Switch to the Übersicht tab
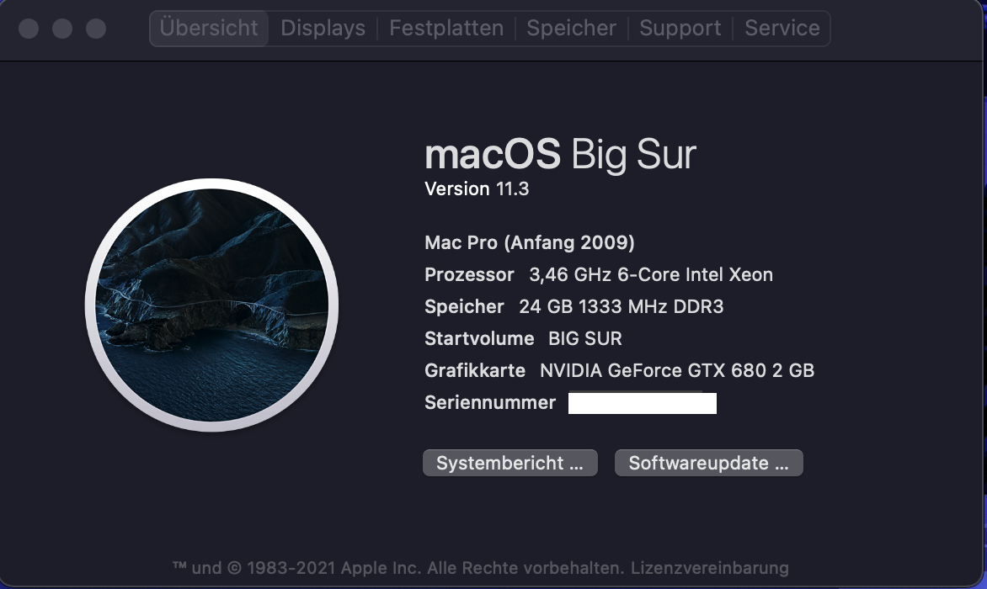 (209, 28)
